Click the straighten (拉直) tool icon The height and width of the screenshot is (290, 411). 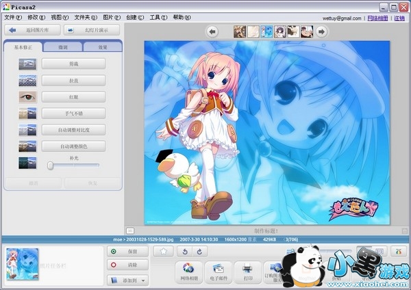(x=27, y=80)
